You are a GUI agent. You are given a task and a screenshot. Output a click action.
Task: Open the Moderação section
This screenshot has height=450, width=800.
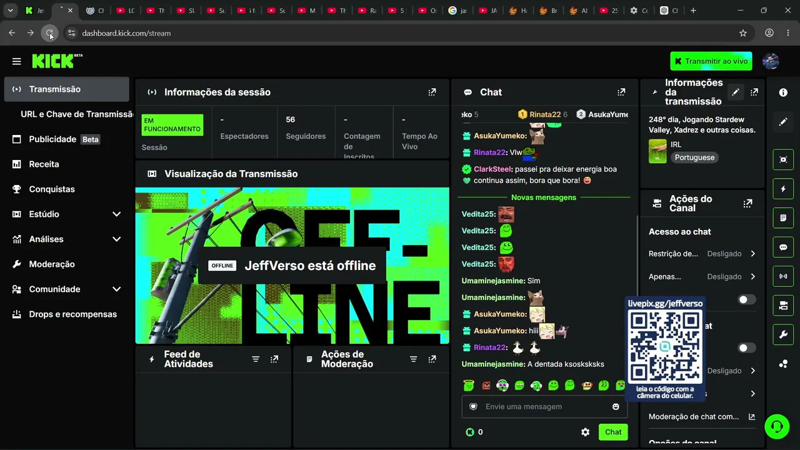coord(67,264)
